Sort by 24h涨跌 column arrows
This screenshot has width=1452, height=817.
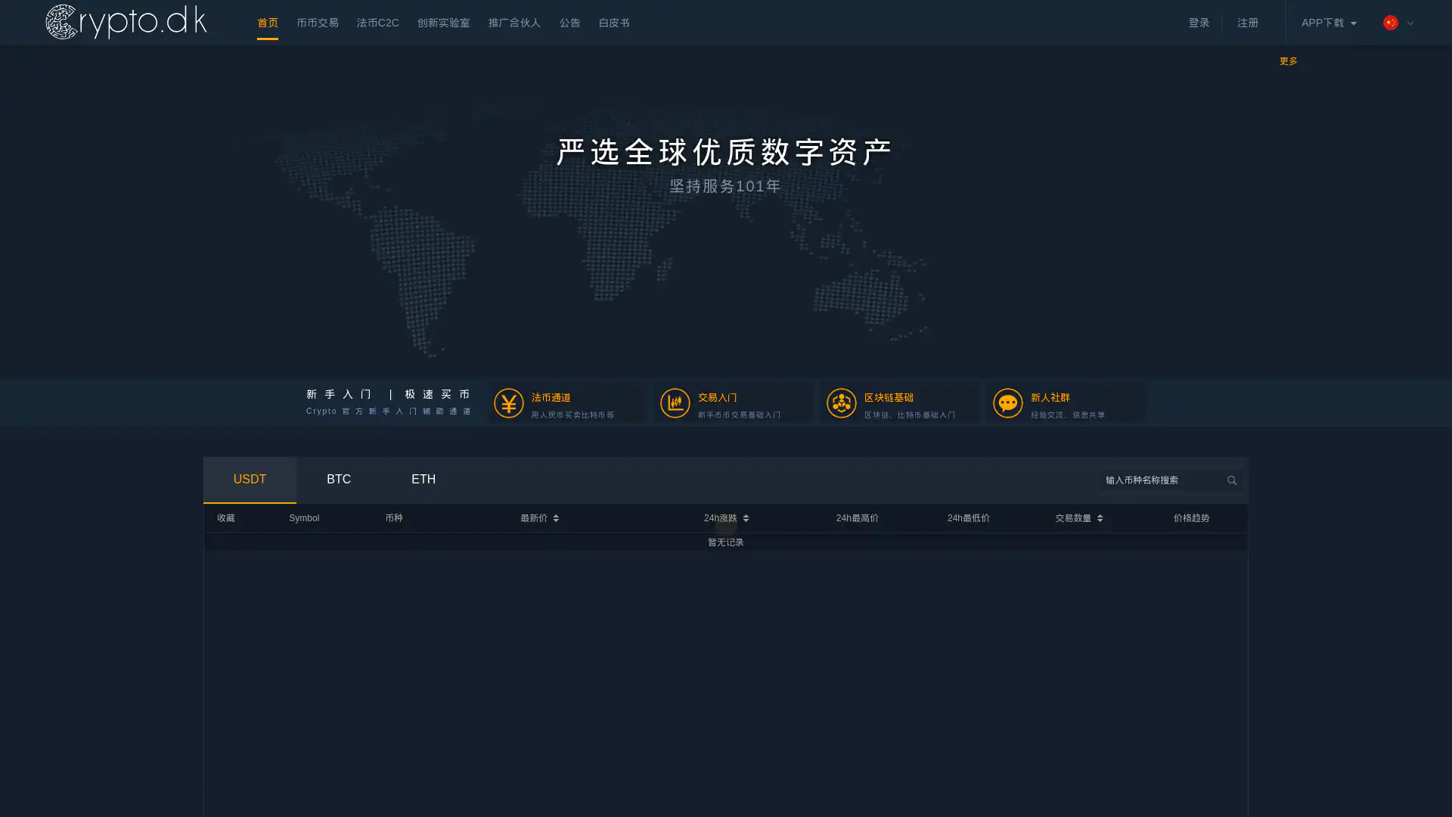click(746, 519)
